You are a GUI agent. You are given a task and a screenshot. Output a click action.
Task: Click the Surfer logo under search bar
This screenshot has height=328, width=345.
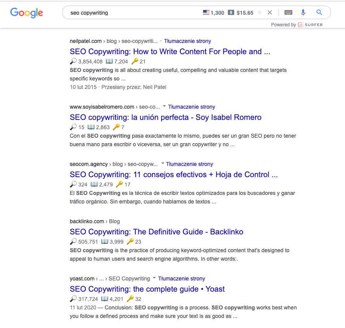tap(310, 25)
